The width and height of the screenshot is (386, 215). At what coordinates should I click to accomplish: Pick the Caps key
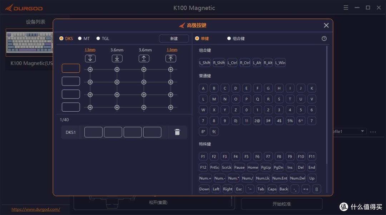point(272,189)
